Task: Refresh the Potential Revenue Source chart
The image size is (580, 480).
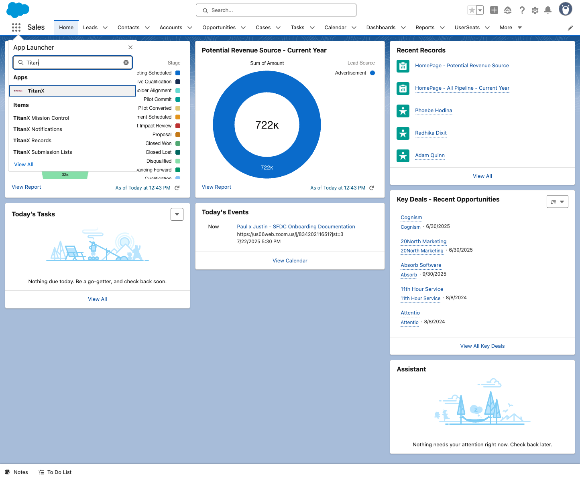Action: tap(372, 188)
